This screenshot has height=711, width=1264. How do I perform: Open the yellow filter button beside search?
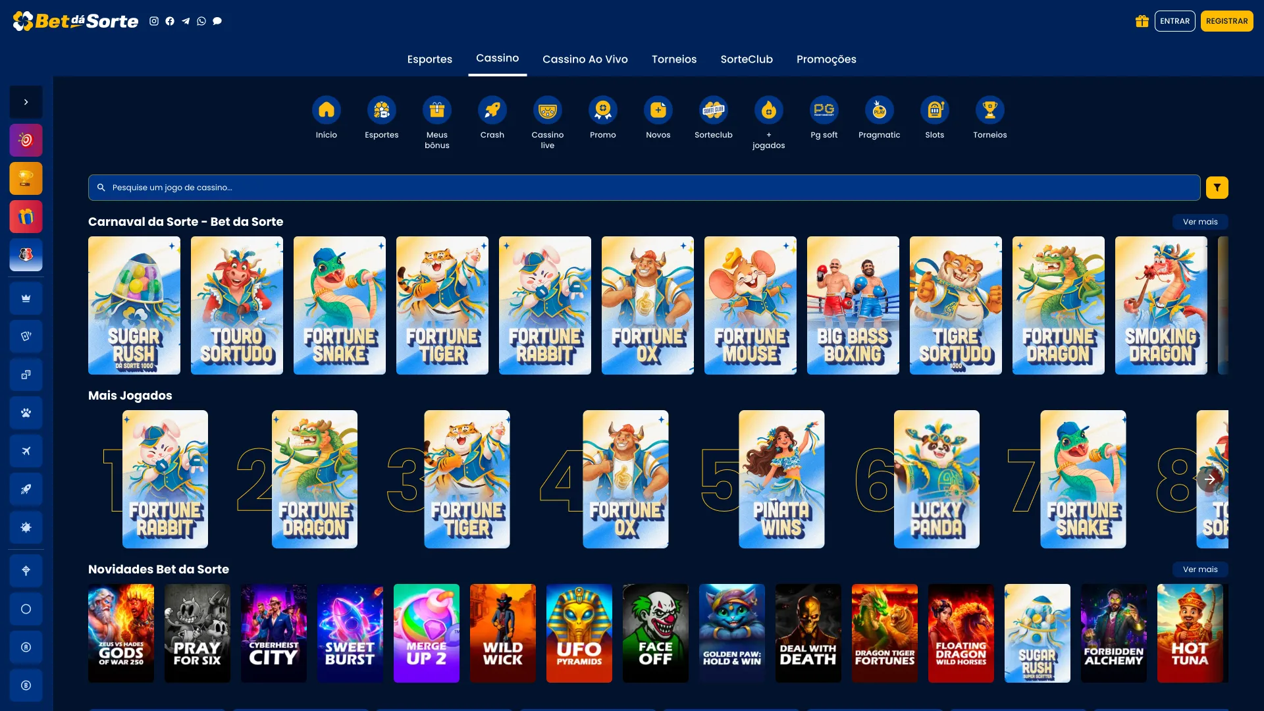pos(1217,188)
